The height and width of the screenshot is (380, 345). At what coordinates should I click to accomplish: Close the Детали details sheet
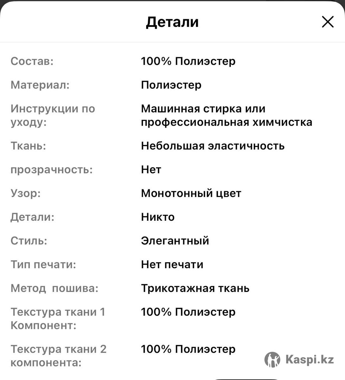[x=328, y=22]
